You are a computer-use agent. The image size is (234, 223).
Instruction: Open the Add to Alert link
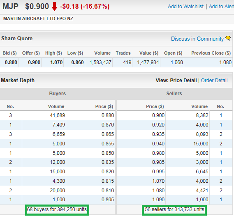tap(221, 7)
